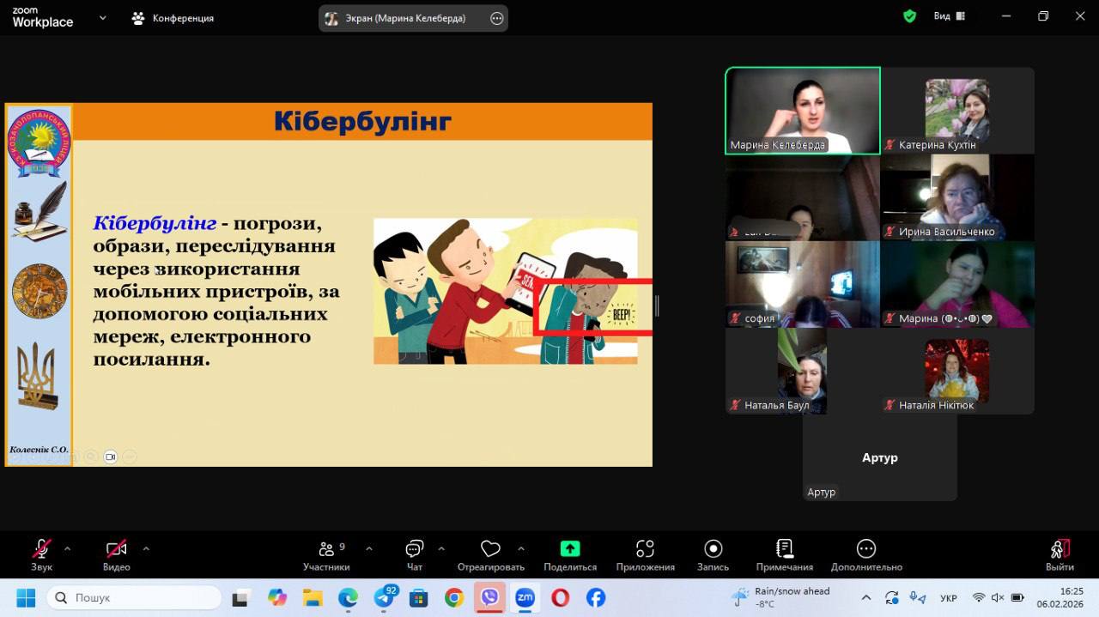1099x617 pixels.
Task: Start recording with the Запись icon
Action: pos(713,549)
